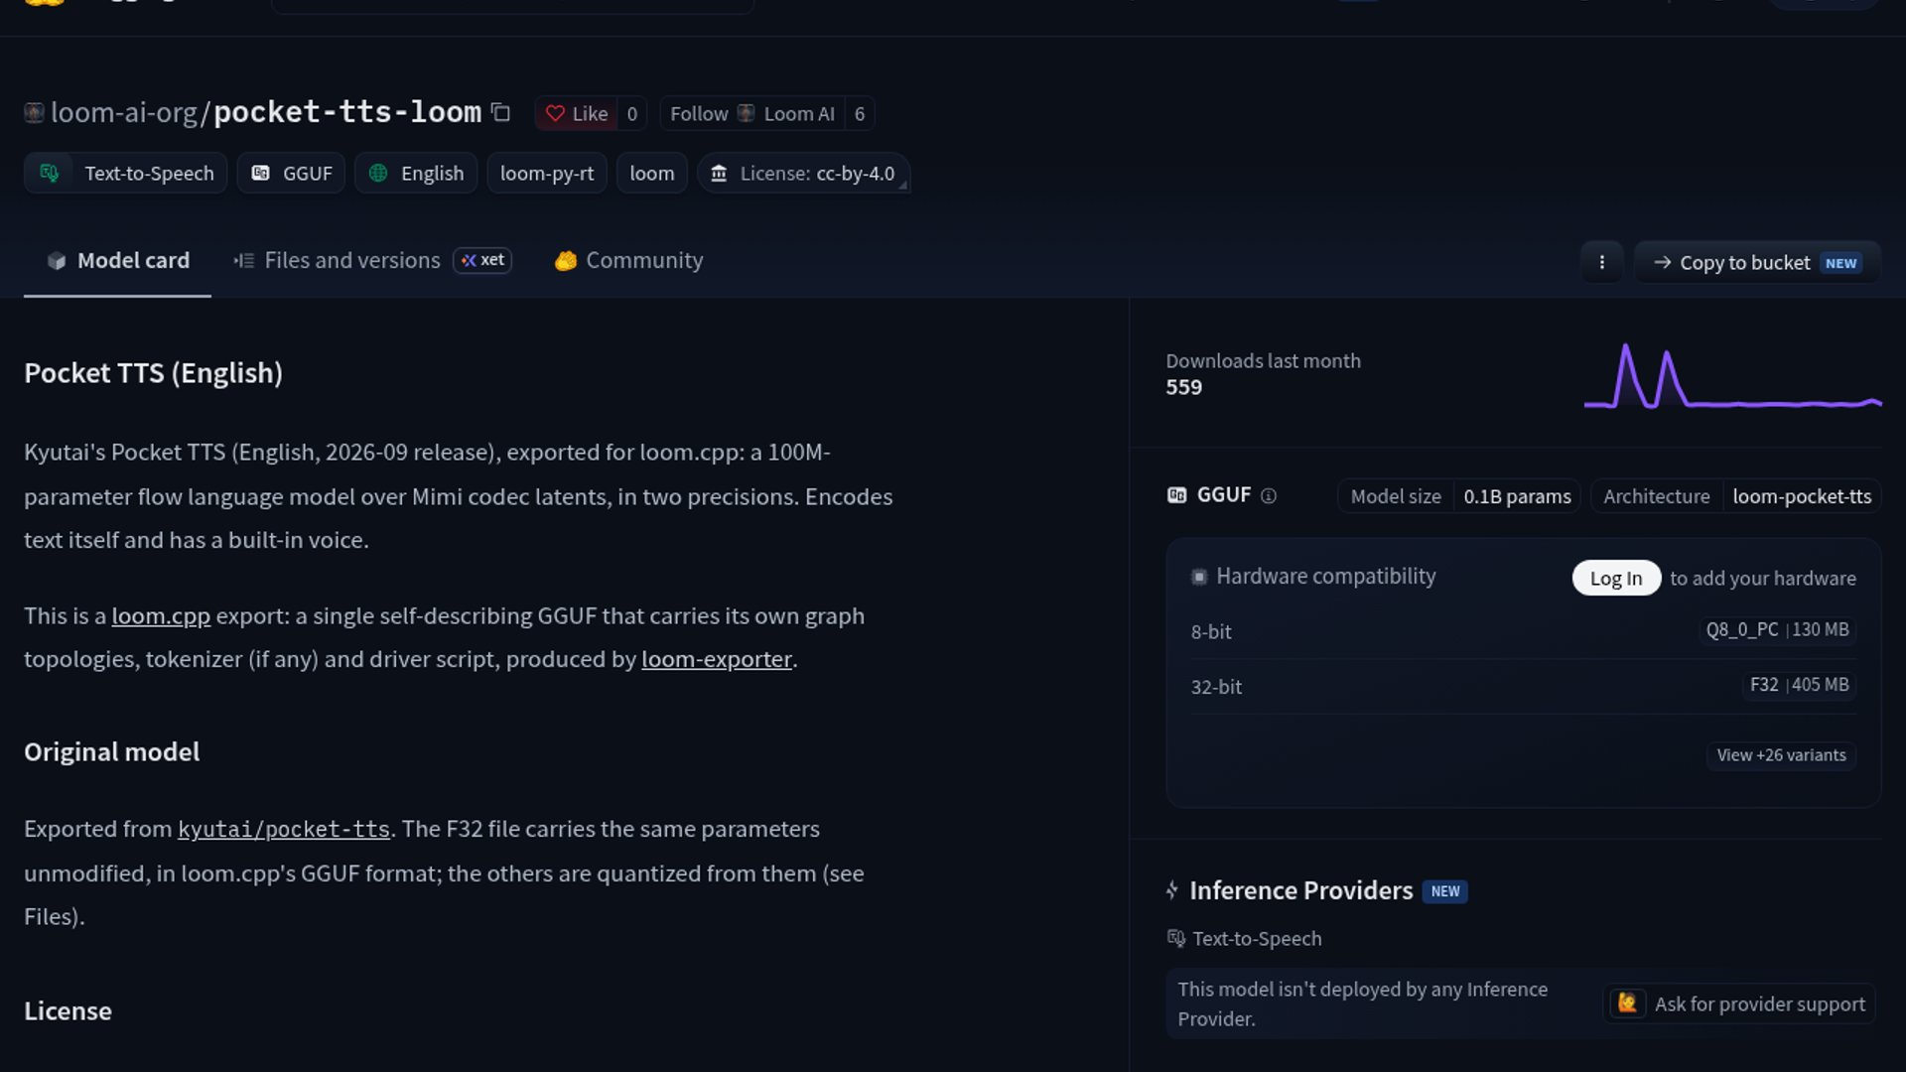Switch to the Model card tab
Image resolution: width=1906 pixels, height=1072 pixels.
pyautogui.click(x=117, y=260)
